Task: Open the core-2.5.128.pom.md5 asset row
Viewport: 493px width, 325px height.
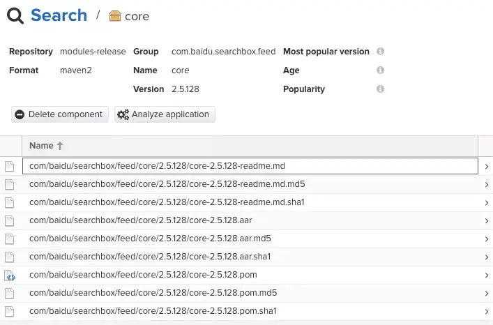Action: (x=153, y=293)
